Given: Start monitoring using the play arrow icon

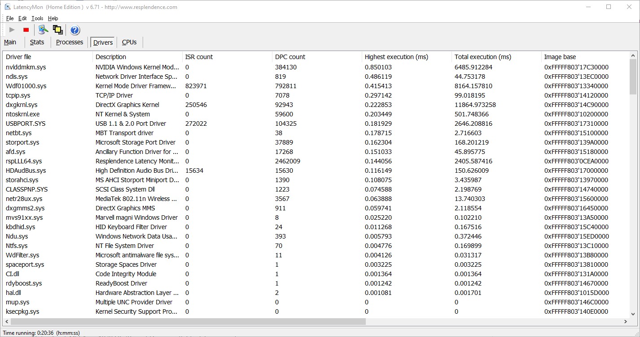Looking at the screenshot, I should coord(11,29).
